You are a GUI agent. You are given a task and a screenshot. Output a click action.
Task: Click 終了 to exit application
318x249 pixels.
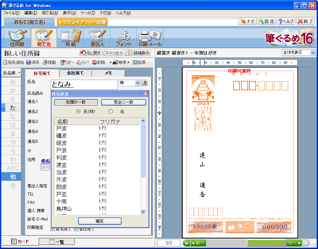click(305, 21)
